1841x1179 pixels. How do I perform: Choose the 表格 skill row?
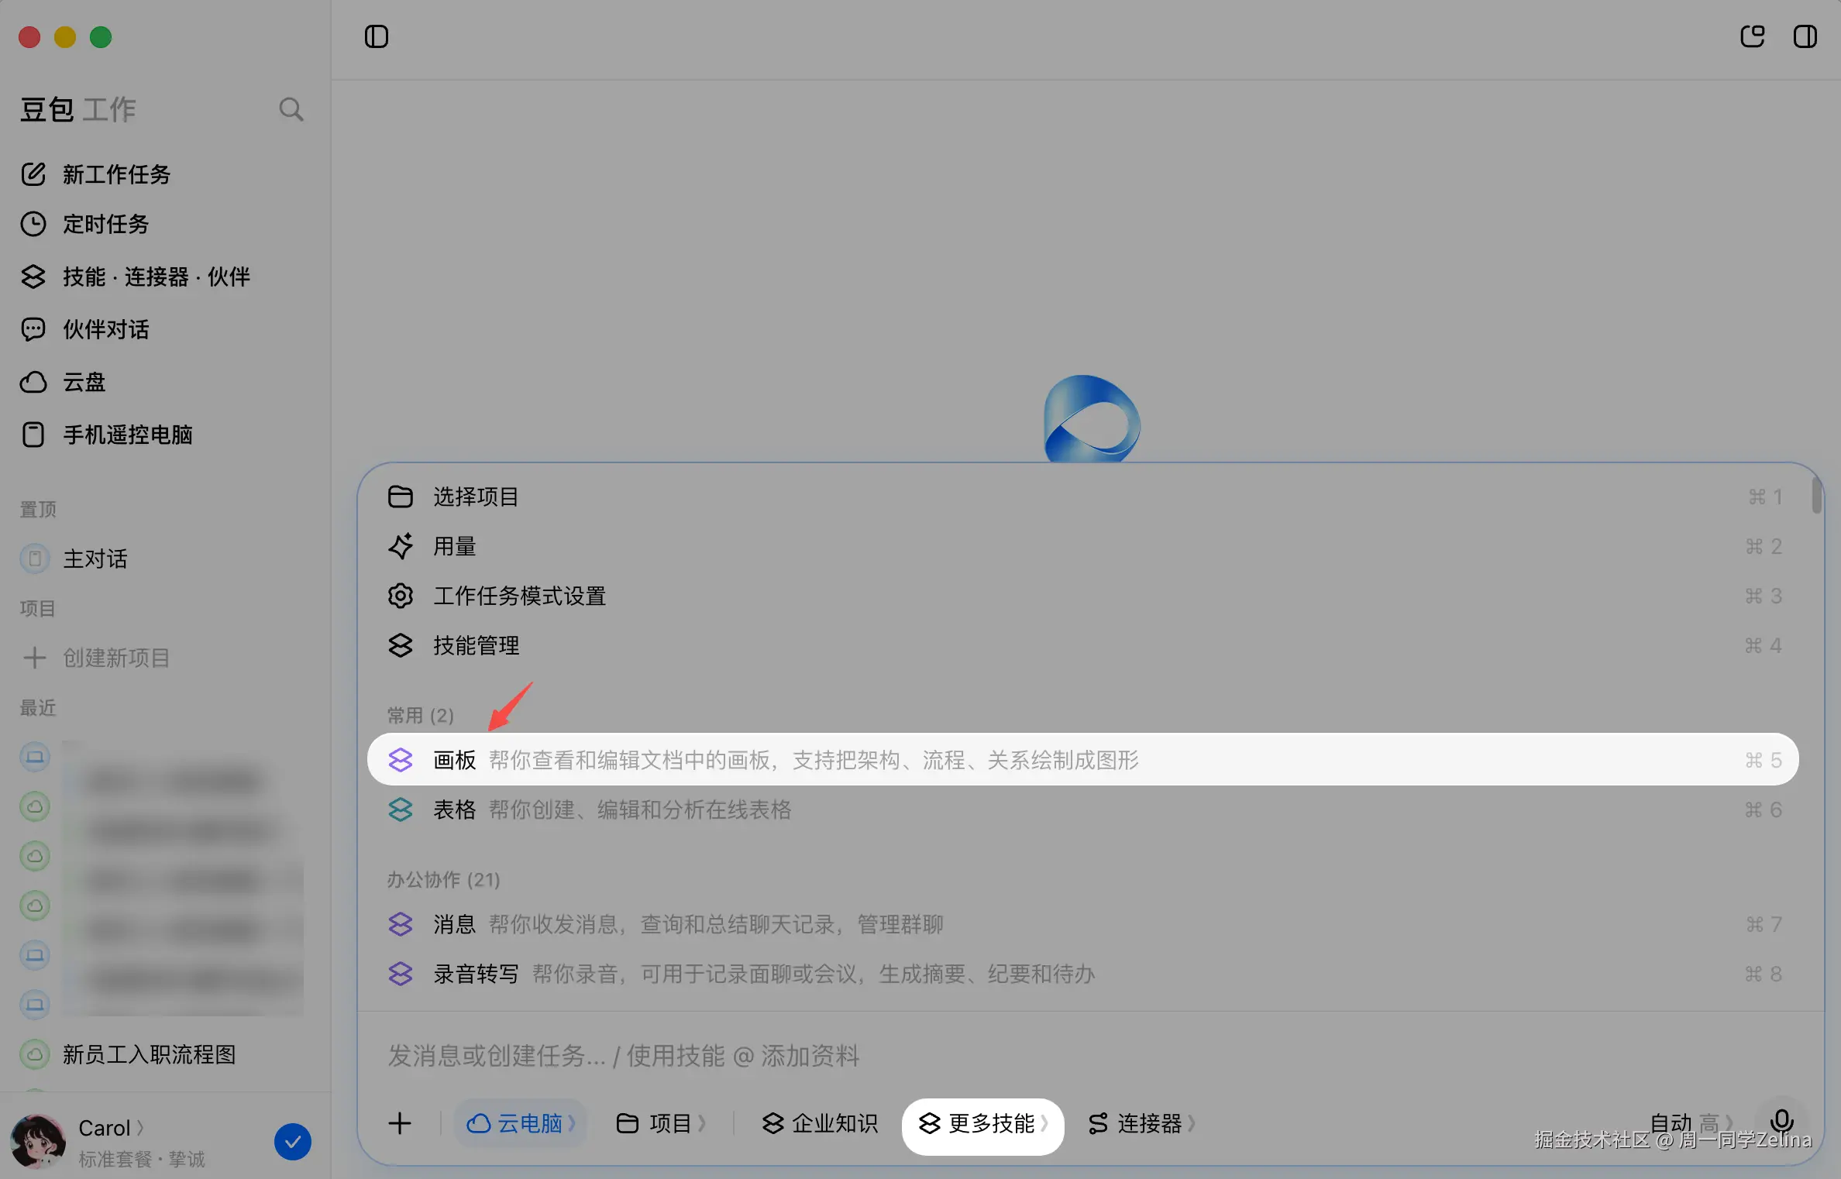[1083, 809]
